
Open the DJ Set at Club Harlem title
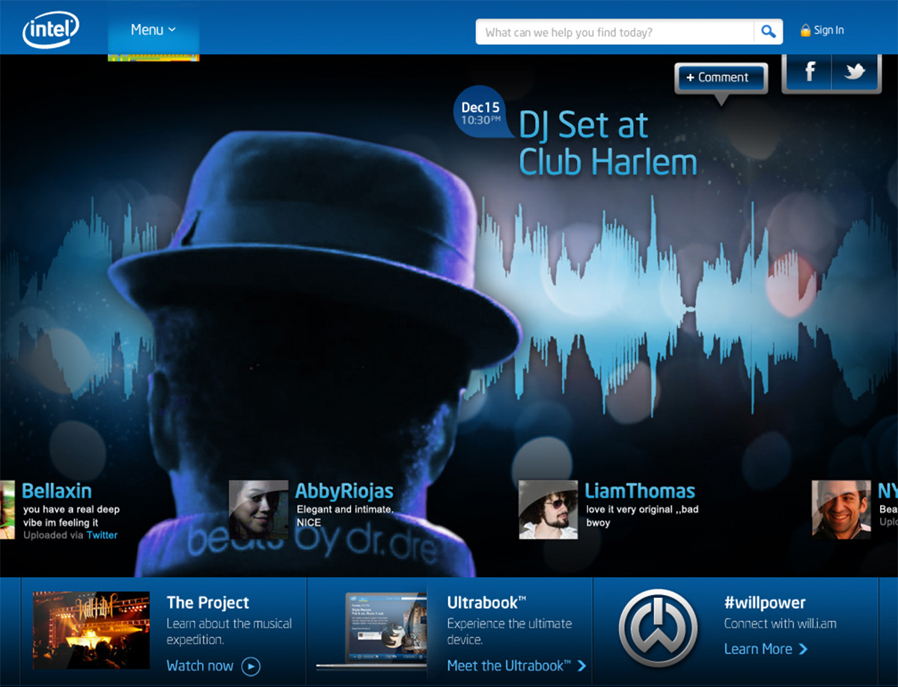(607, 144)
